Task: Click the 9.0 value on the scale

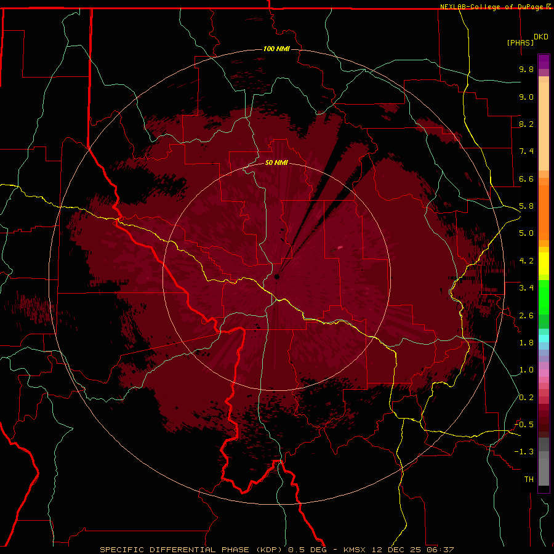Action: (x=526, y=97)
